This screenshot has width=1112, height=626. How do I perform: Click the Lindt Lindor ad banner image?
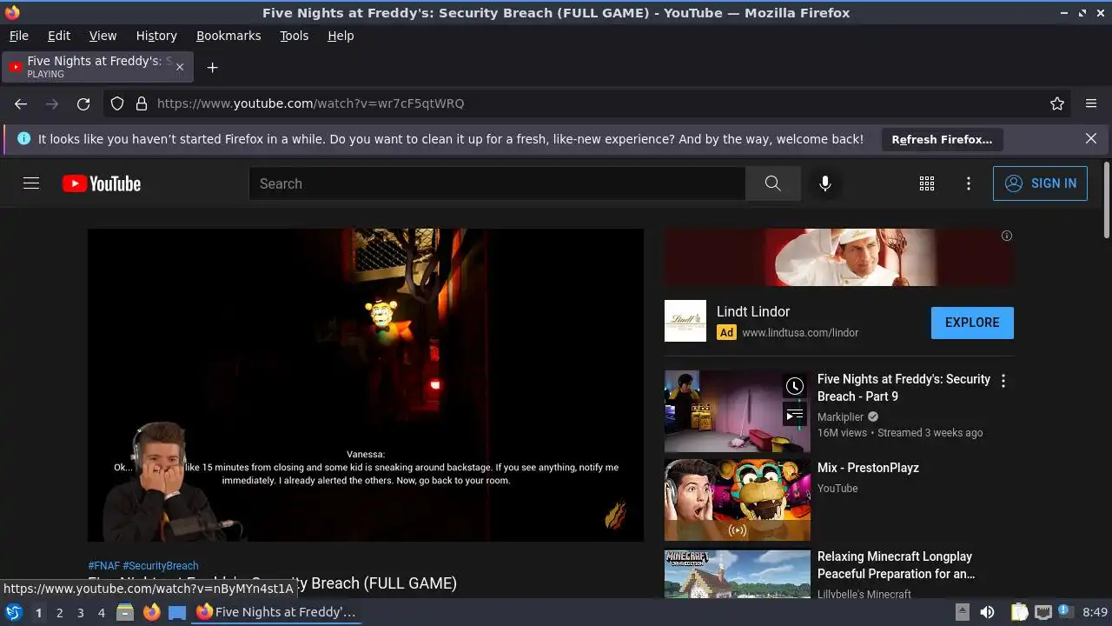coord(839,257)
